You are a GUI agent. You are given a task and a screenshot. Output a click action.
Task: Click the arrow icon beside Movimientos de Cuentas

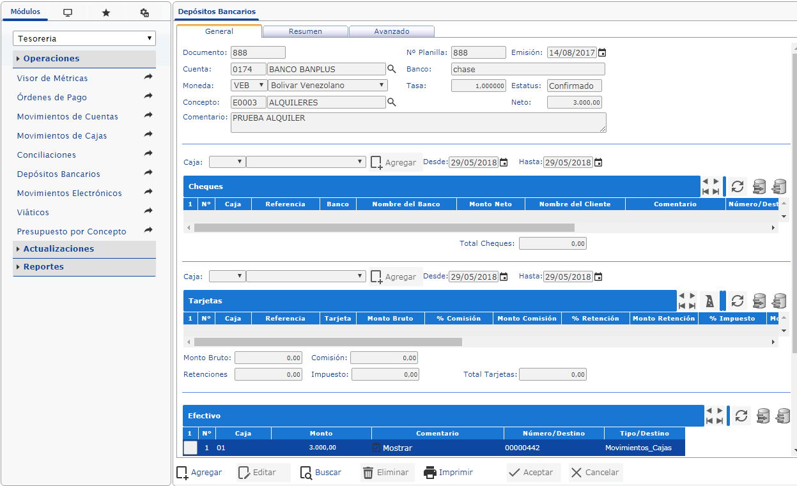[148, 116]
